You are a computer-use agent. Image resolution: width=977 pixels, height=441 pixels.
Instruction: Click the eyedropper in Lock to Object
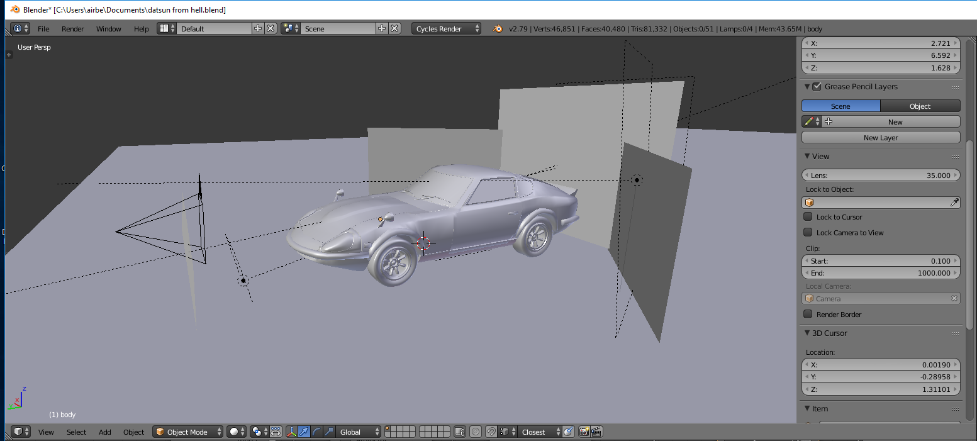tap(954, 203)
